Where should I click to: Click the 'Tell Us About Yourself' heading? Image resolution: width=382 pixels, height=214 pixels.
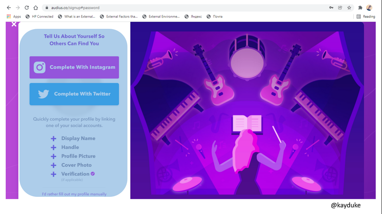(x=74, y=40)
